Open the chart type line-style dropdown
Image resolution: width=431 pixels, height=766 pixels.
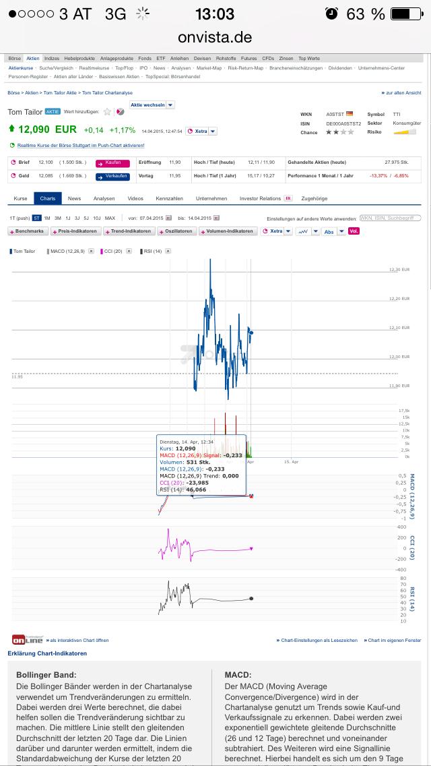pyautogui.click(x=308, y=231)
